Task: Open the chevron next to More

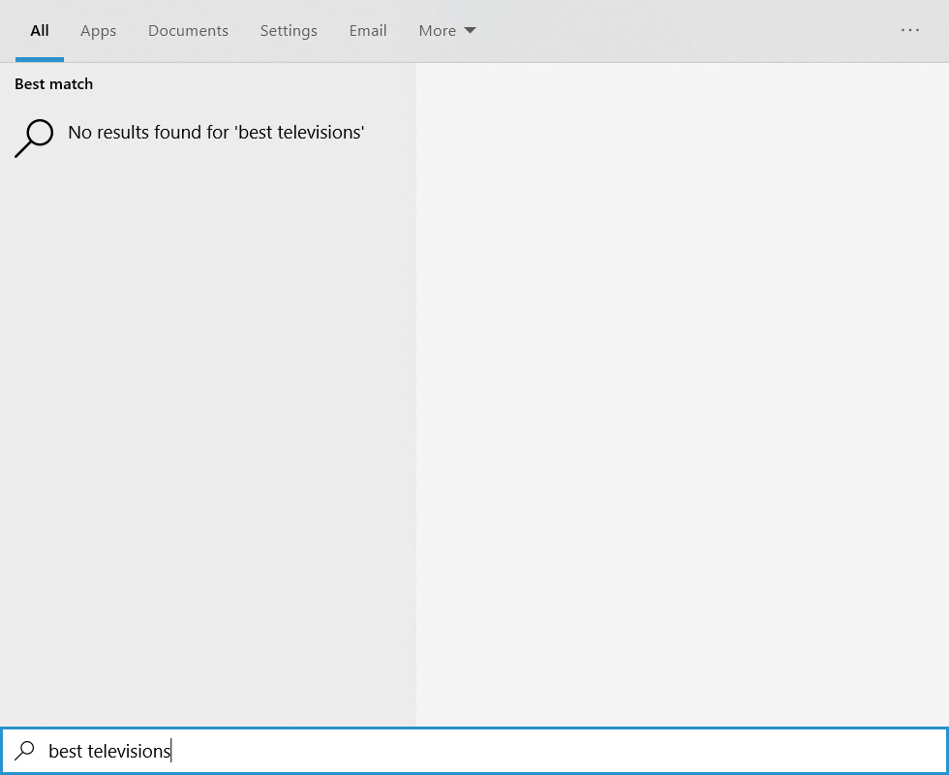Action: pos(471,30)
